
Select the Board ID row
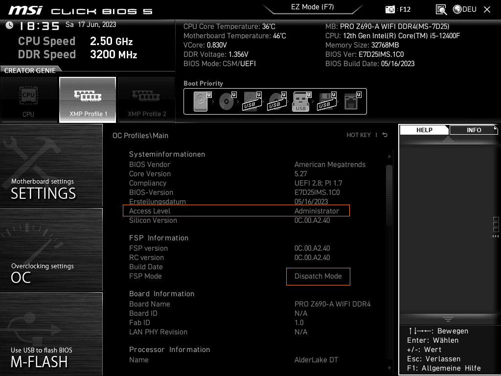218,313
